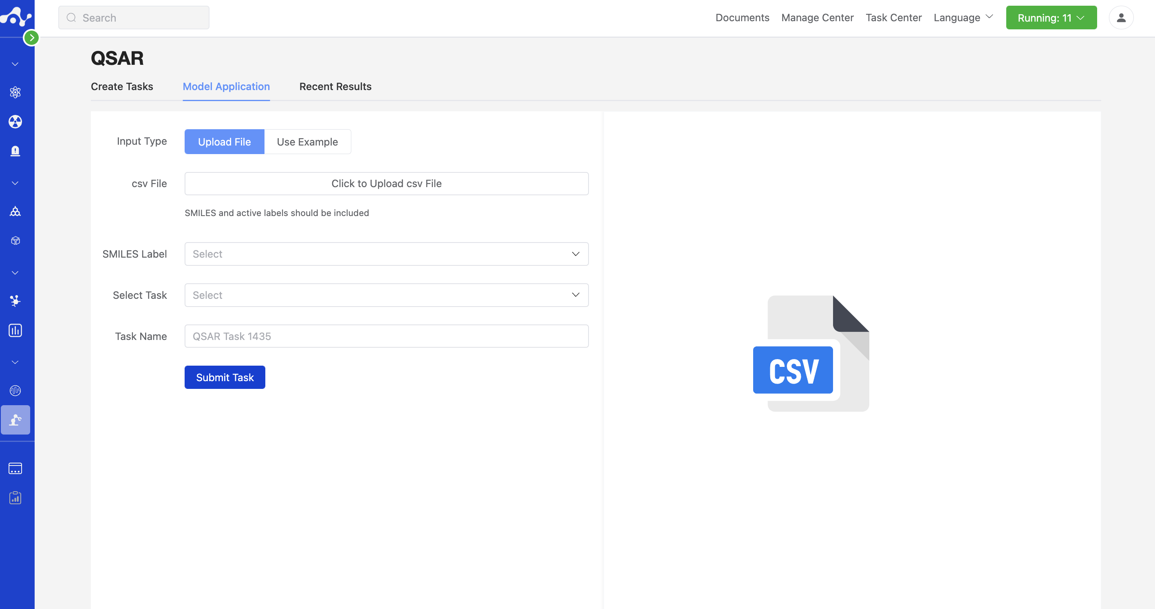Open the SMILES Label dropdown
Viewport: 1155px width, 609px height.
tap(386, 254)
